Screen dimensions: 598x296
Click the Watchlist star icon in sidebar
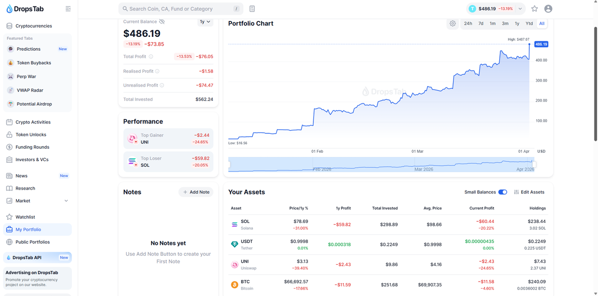click(9, 217)
